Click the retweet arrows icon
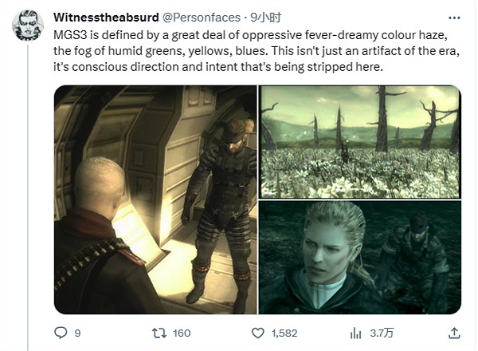The image size is (478, 351). [159, 333]
